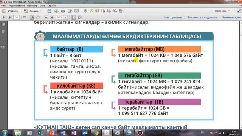Zoom in with the plus button

pyautogui.click(x=52, y=17)
